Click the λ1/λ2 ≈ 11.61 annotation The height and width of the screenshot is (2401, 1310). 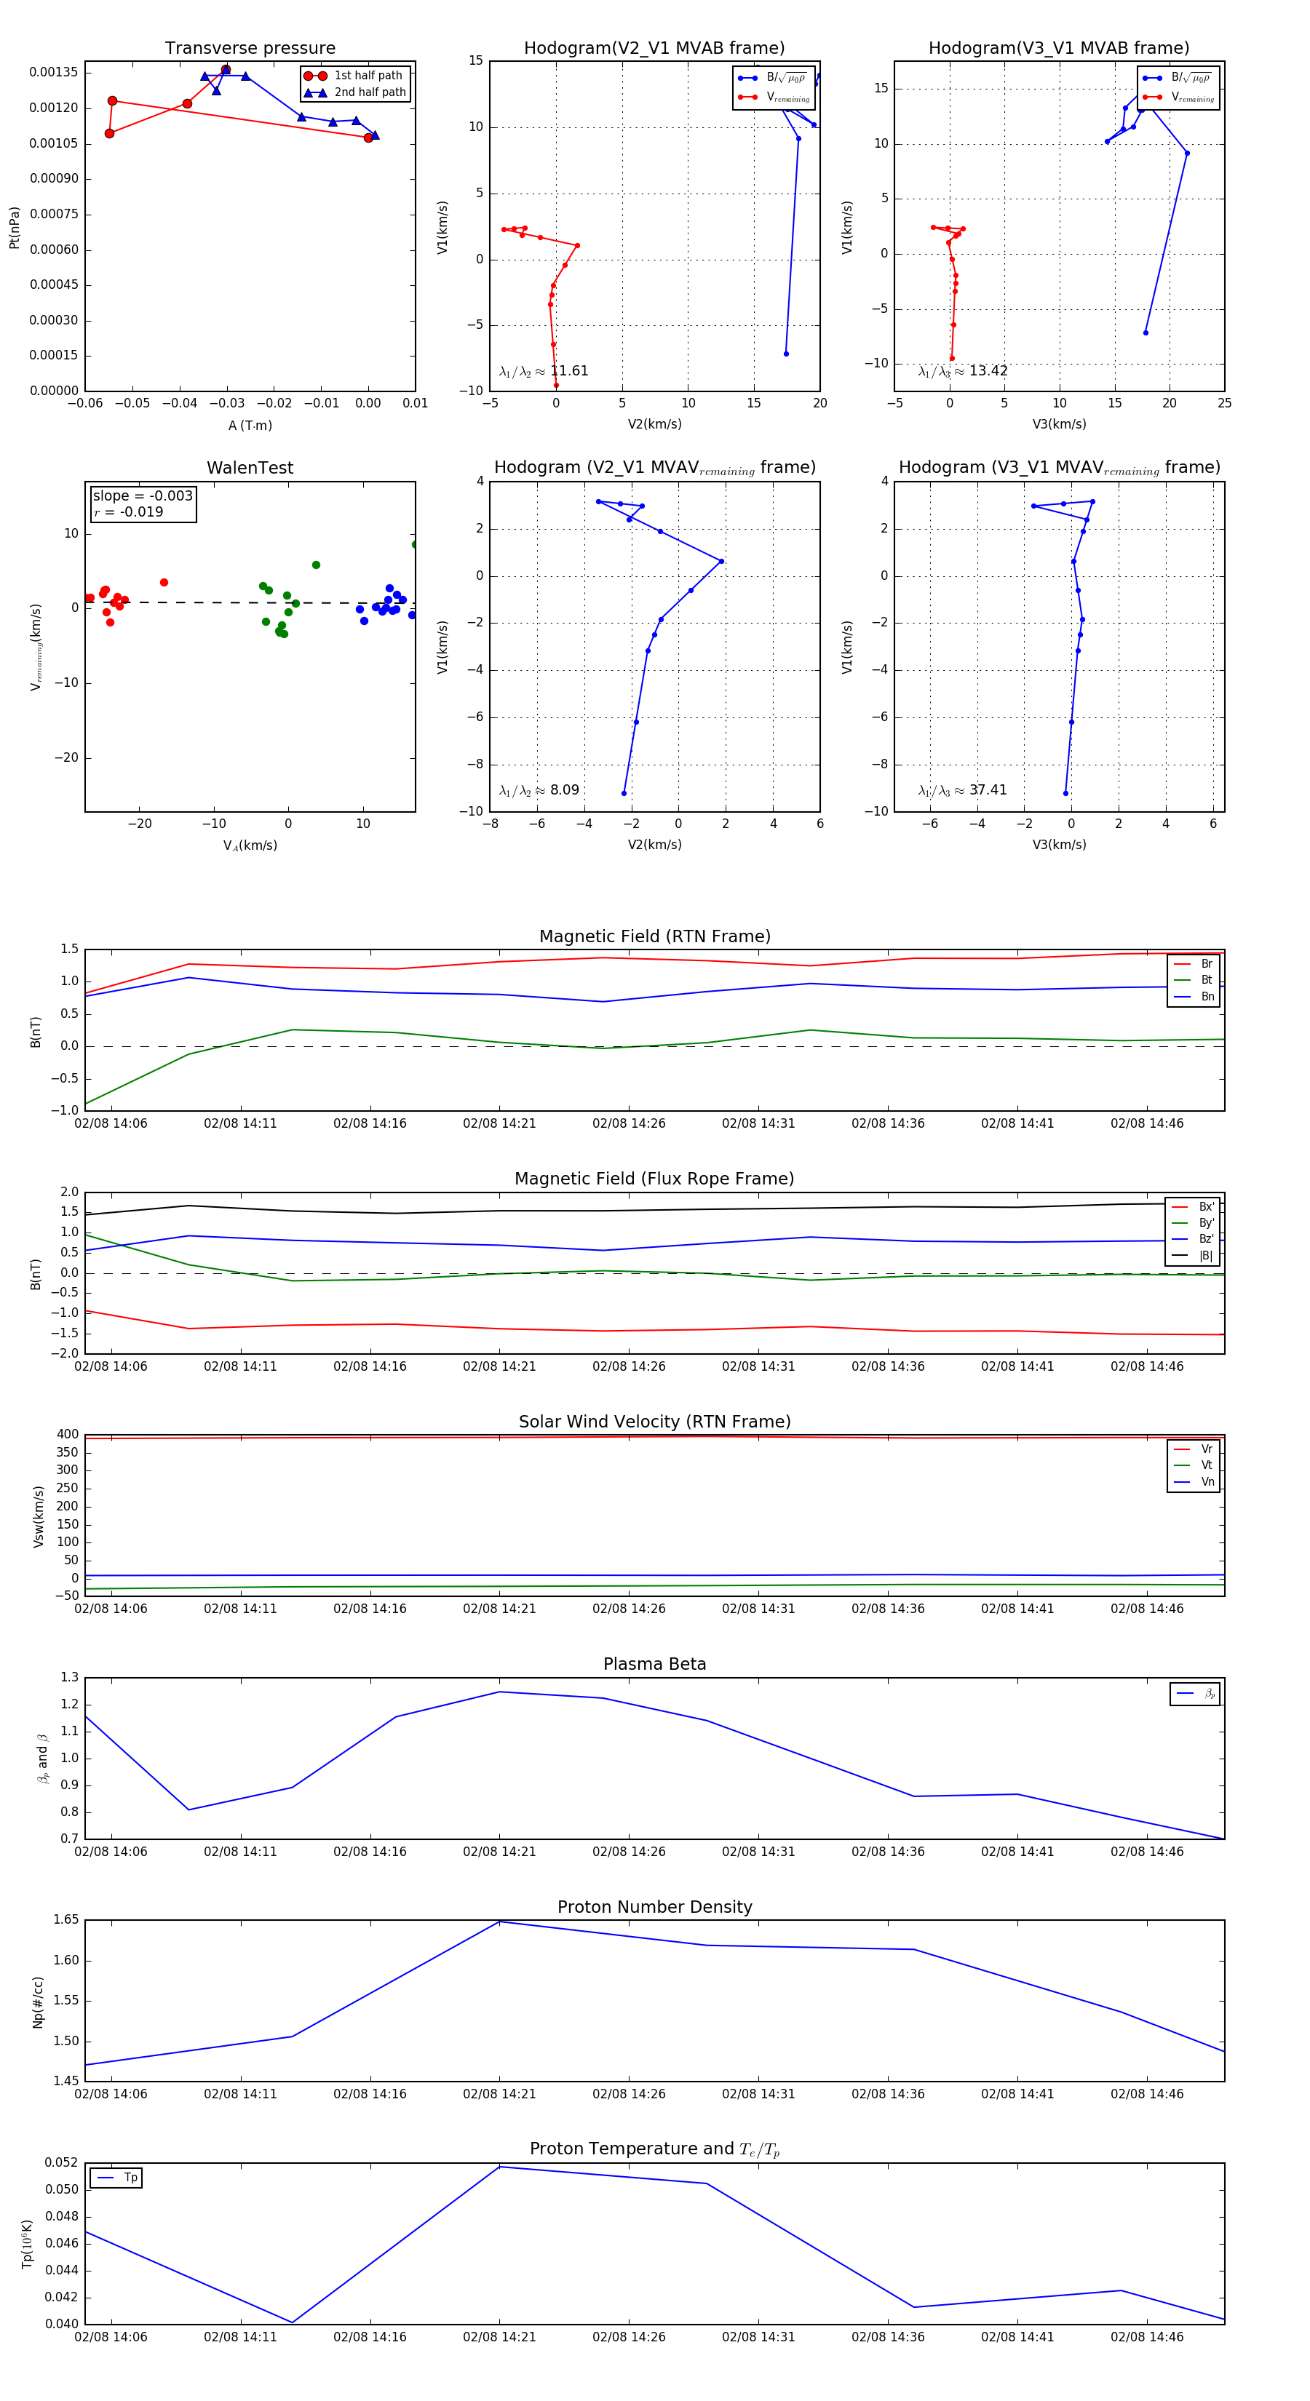pyautogui.click(x=544, y=371)
